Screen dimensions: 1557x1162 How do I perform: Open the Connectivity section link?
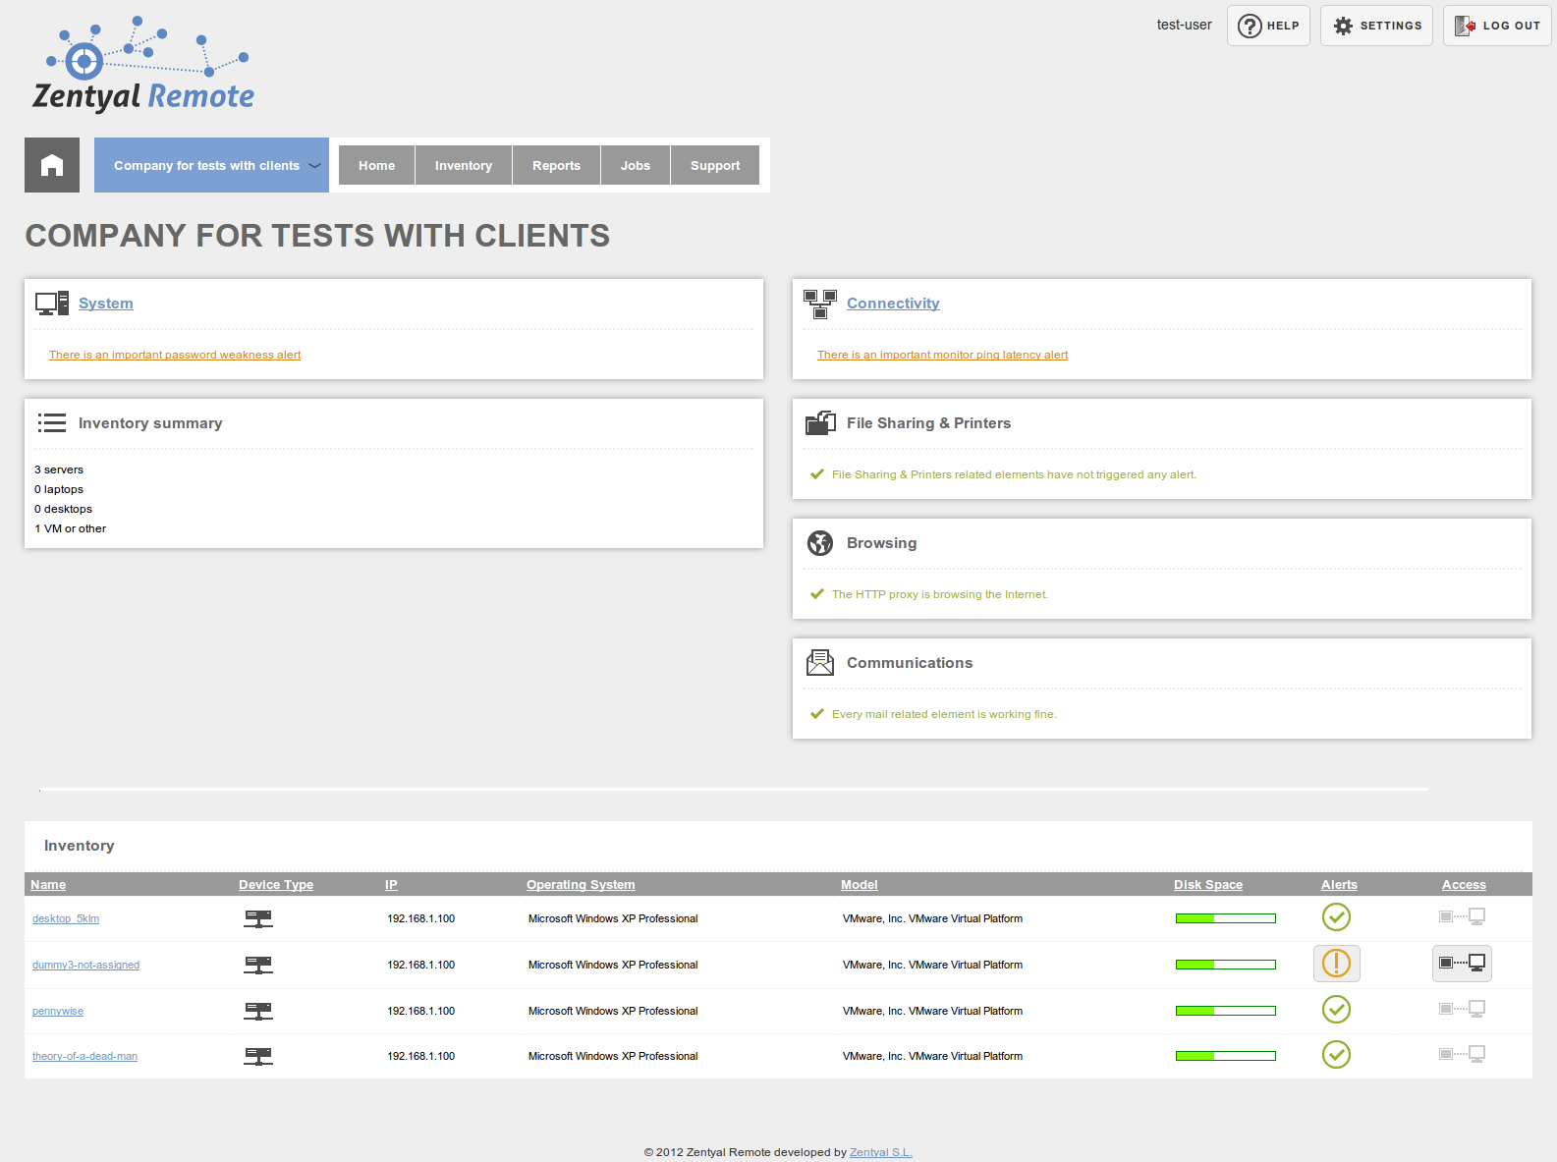click(x=893, y=304)
